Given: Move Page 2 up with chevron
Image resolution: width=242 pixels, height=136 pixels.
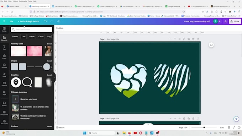Looking at the screenshot, I should 170,119.
